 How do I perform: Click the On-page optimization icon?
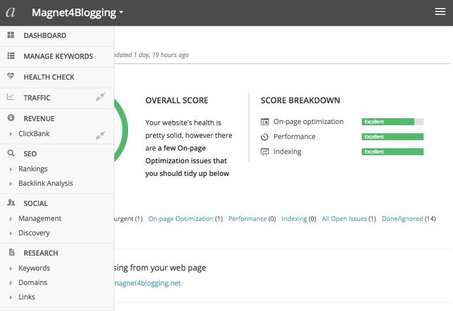pyautogui.click(x=265, y=122)
